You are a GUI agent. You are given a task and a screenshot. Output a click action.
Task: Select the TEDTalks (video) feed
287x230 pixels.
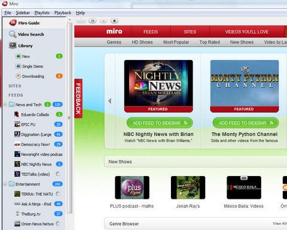pyautogui.click(x=34, y=174)
